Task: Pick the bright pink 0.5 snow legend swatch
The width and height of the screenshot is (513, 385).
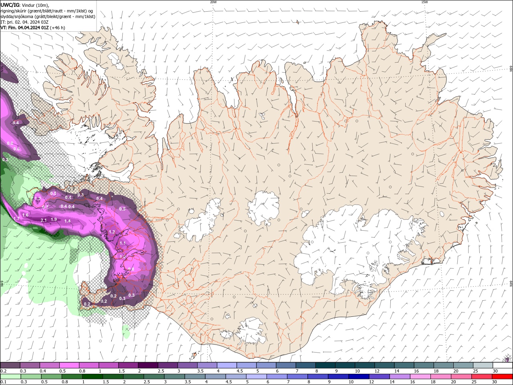Action: tap(69, 365)
